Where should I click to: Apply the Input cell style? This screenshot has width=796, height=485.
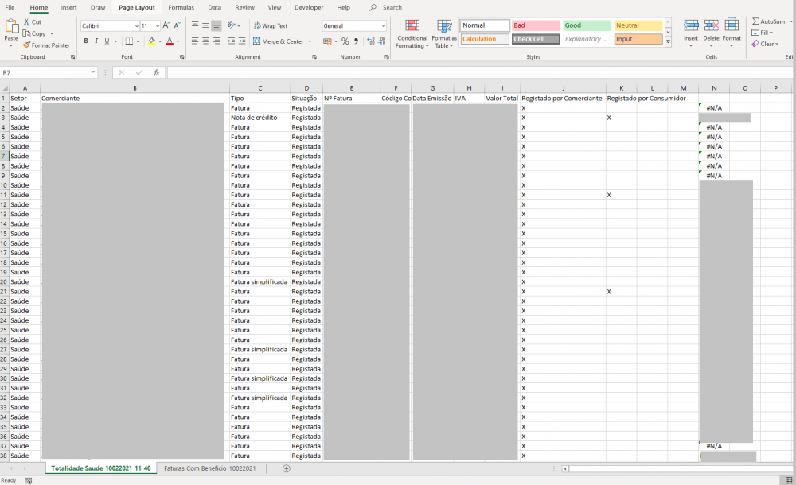coord(638,39)
